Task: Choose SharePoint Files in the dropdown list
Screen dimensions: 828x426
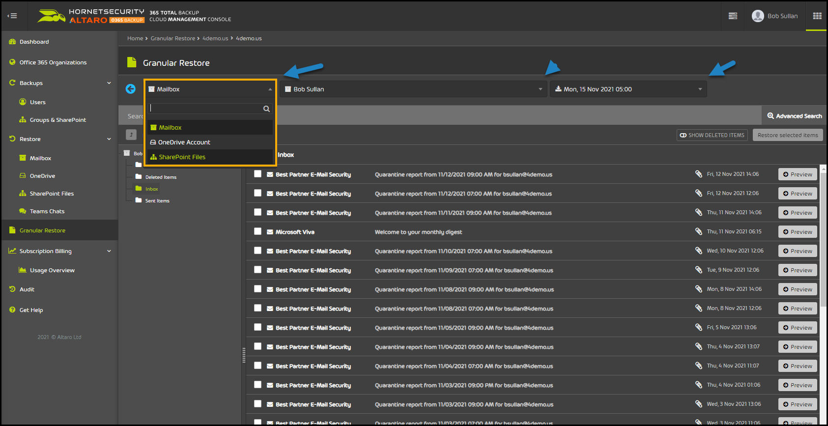Action: (210, 157)
